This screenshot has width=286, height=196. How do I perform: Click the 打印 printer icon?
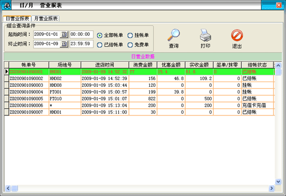pos(205,35)
